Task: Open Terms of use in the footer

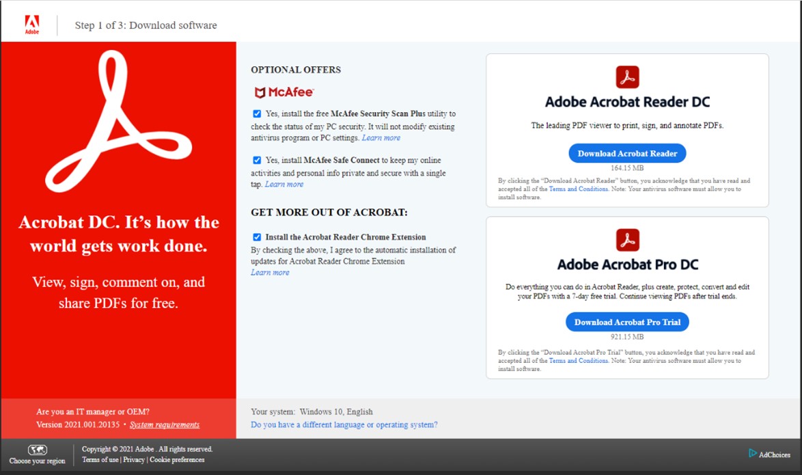Action: pos(100,460)
